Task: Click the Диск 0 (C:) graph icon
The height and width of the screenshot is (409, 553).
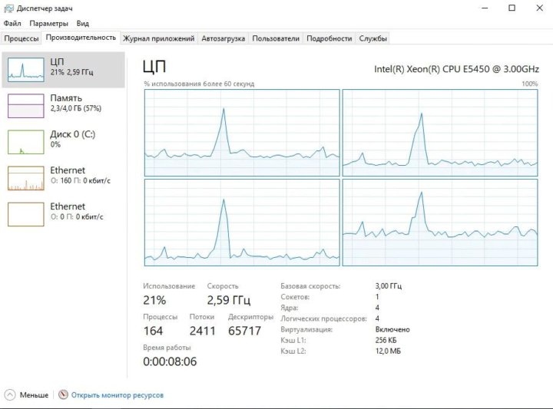Action: click(x=26, y=141)
